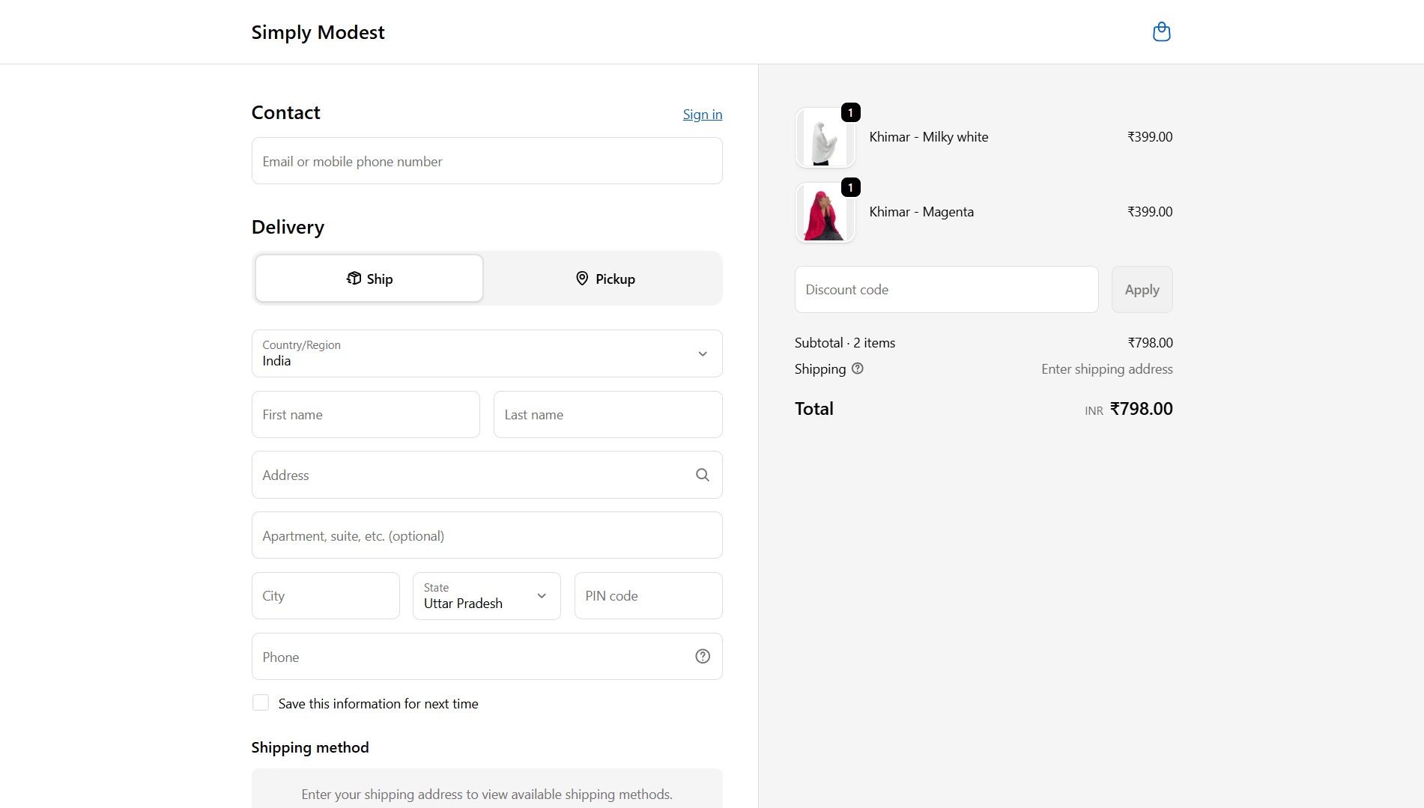Click the Khimar Milky white product thumbnail
Image resolution: width=1424 pixels, height=808 pixels.
point(825,136)
